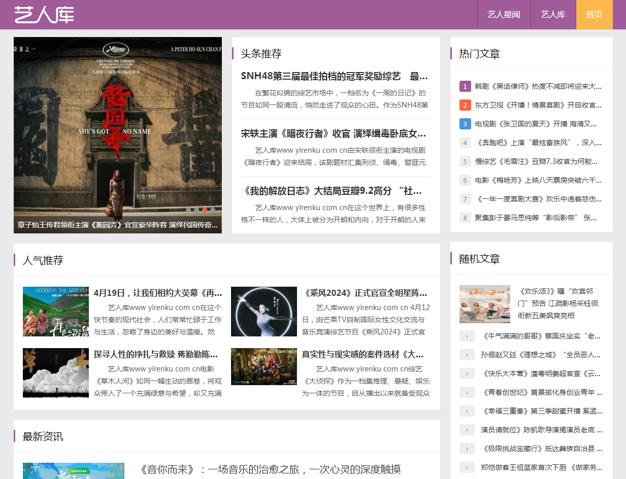The height and width of the screenshot is (479, 626).
Task: Click rank 3 badge for 《张卫国的夏天》
Action: point(465,124)
